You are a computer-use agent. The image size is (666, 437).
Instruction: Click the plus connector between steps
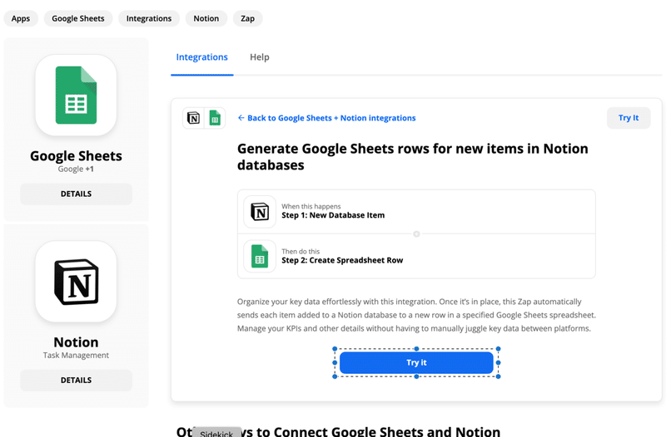pyautogui.click(x=416, y=234)
